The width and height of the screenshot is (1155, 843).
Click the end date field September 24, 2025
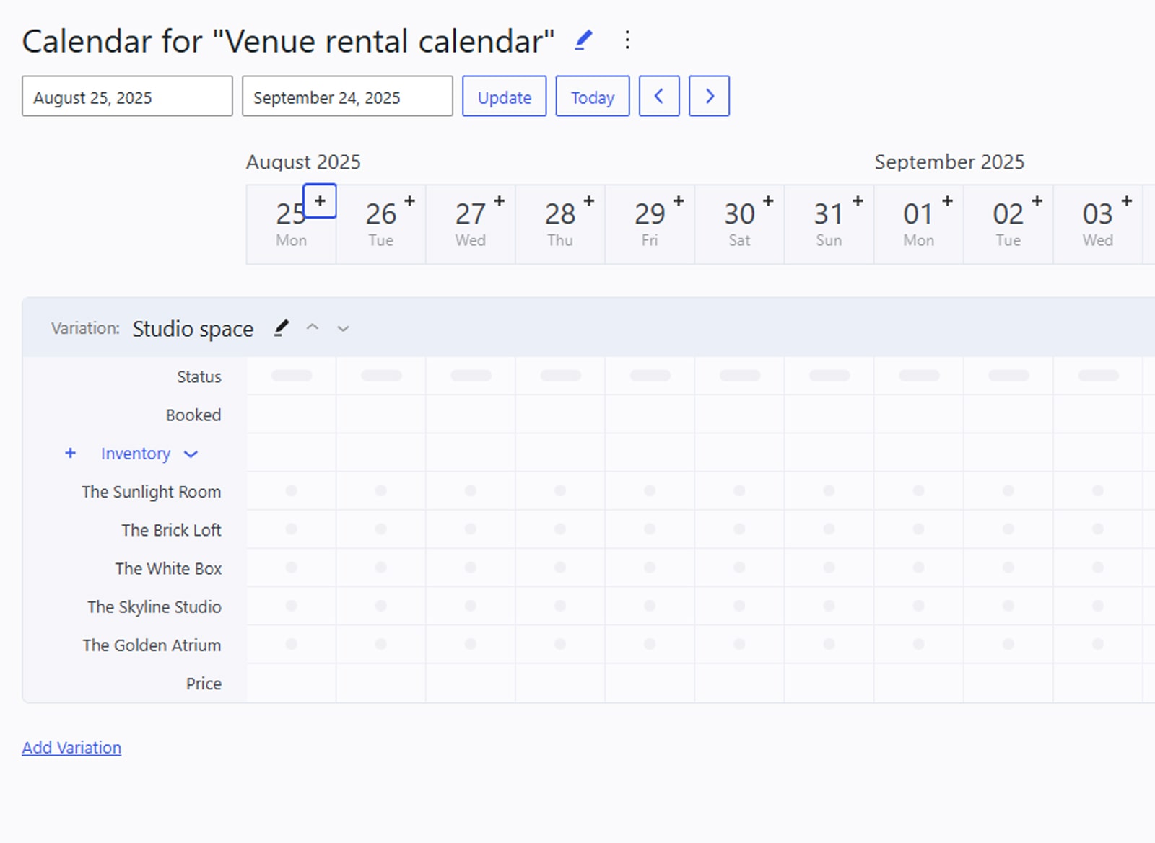347,97
